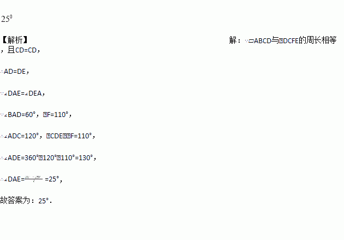Click the small fraction after ∠DAE=
The height and width of the screenshot is (240, 344).
pos(34,178)
